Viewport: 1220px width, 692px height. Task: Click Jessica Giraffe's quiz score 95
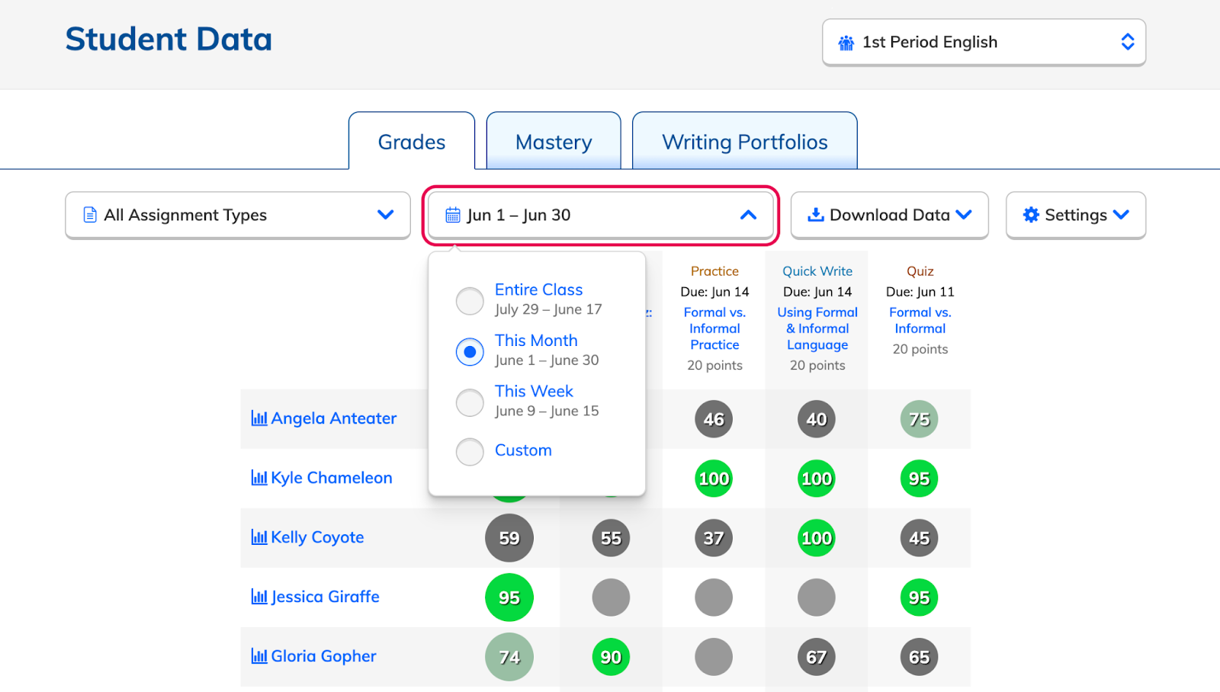coord(920,597)
